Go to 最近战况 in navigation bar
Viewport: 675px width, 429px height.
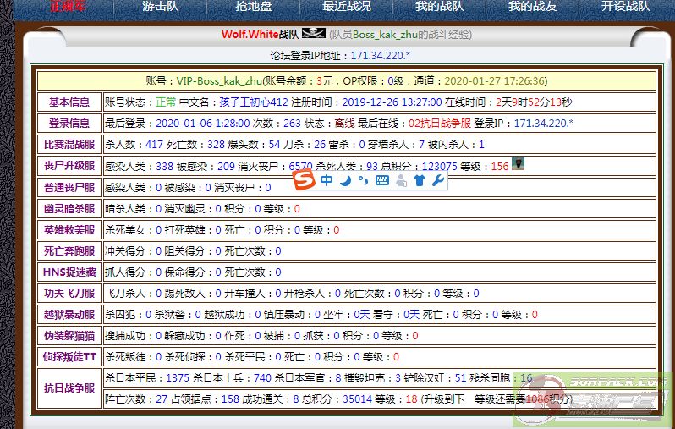(x=347, y=7)
